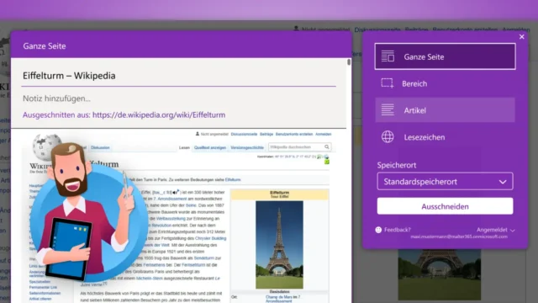
Task: Open the Versionsgeschichte tab in preview
Action: click(247, 148)
